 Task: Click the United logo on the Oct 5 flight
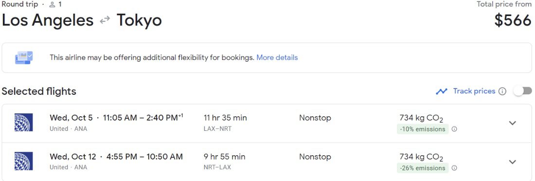(x=23, y=123)
